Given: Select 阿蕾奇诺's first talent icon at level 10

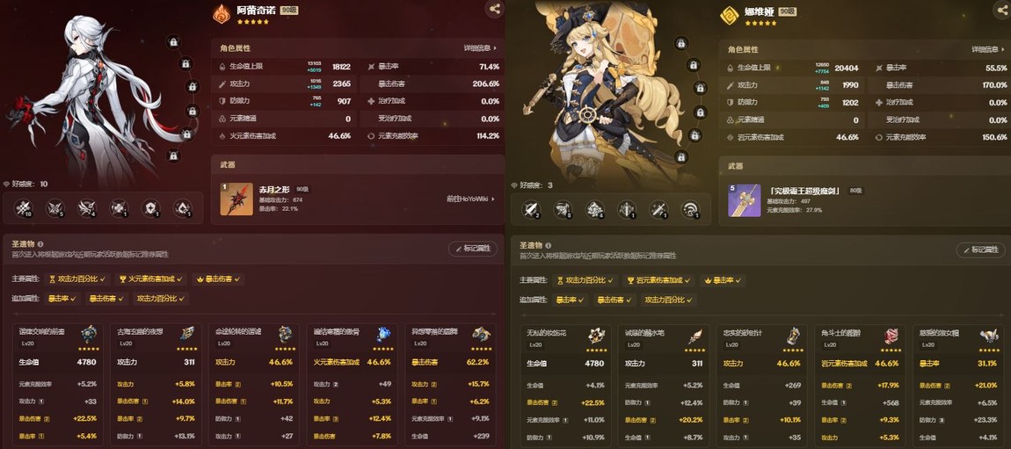Looking at the screenshot, I should [24, 208].
